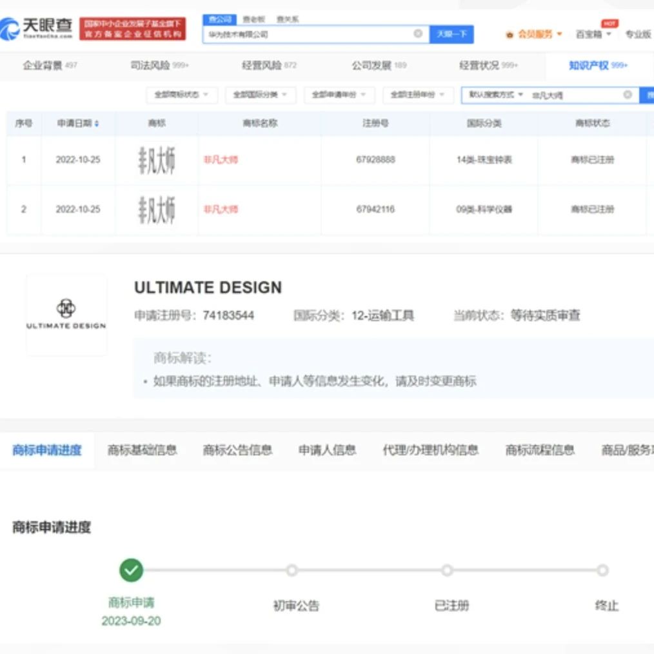Click the 商标名称 column header
The height and width of the screenshot is (654, 654).
[261, 123]
